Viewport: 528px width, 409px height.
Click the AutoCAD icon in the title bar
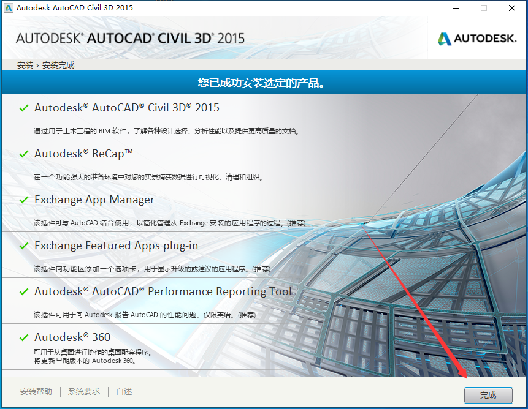(x=9, y=8)
